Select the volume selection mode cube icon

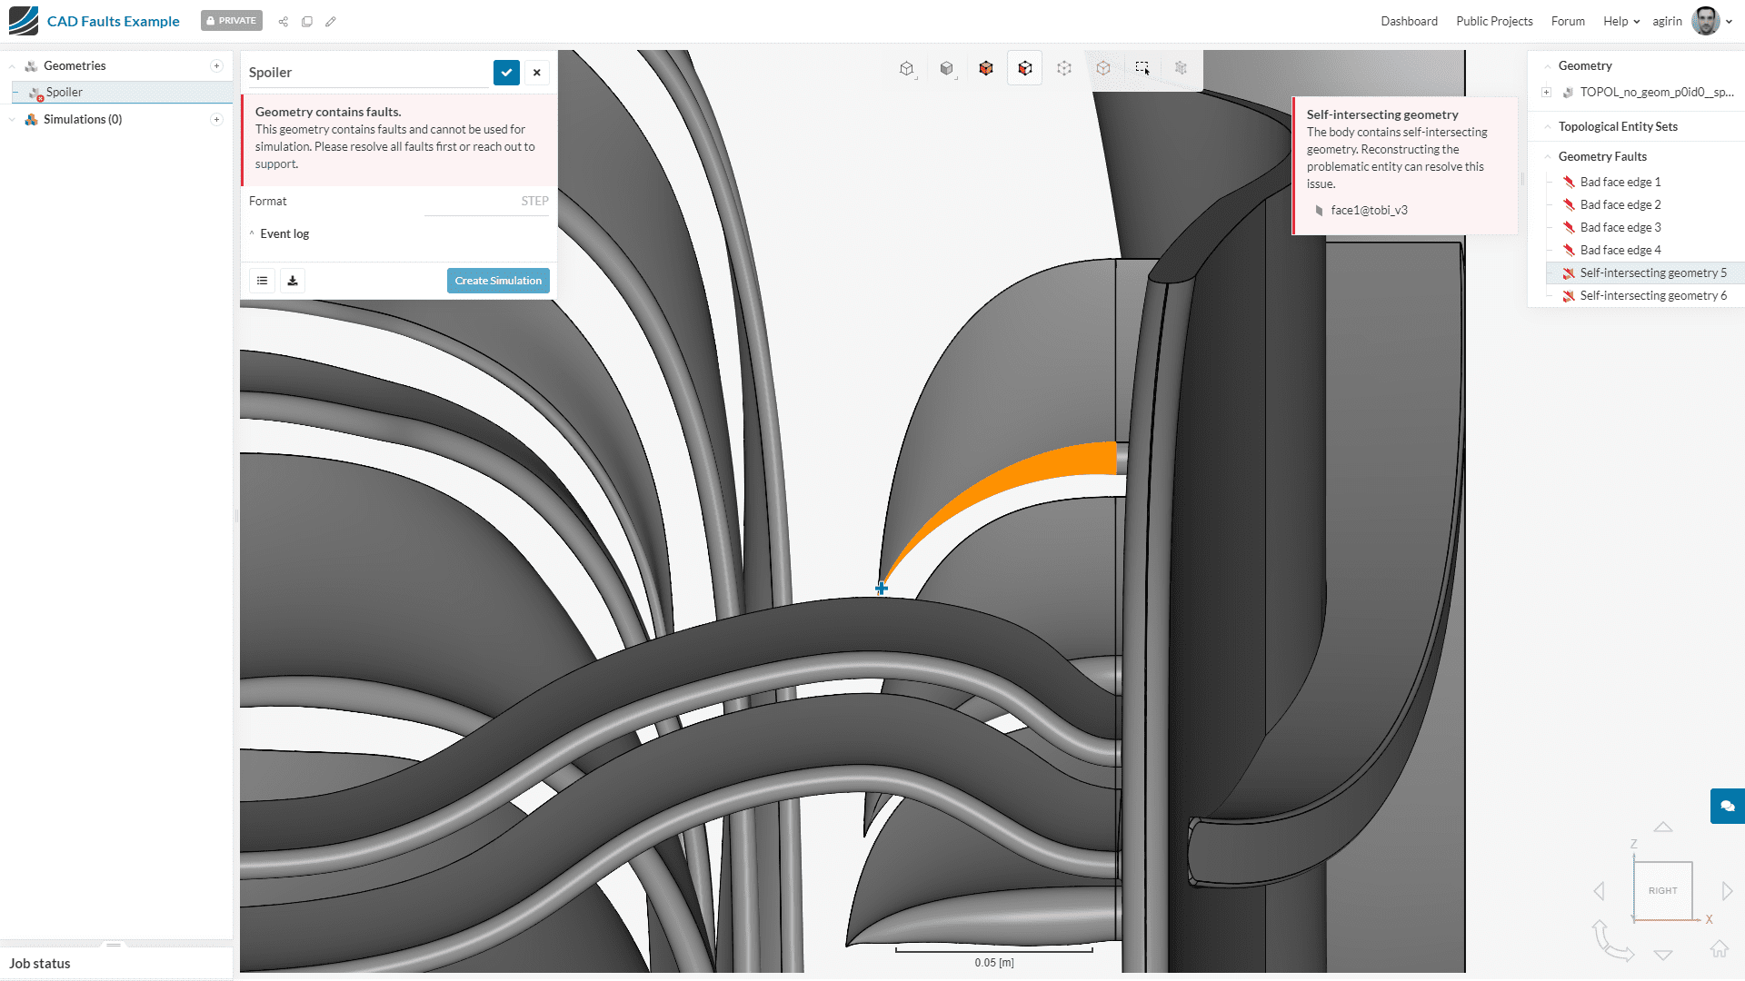click(x=985, y=68)
